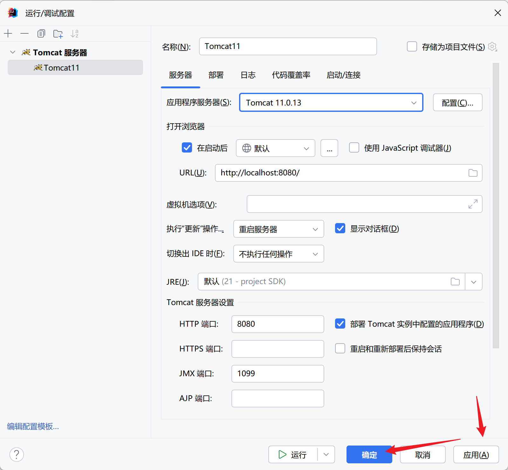Enable 使用 JavaScript 调试器 checkbox
The width and height of the screenshot is (508, 470).
354,147
